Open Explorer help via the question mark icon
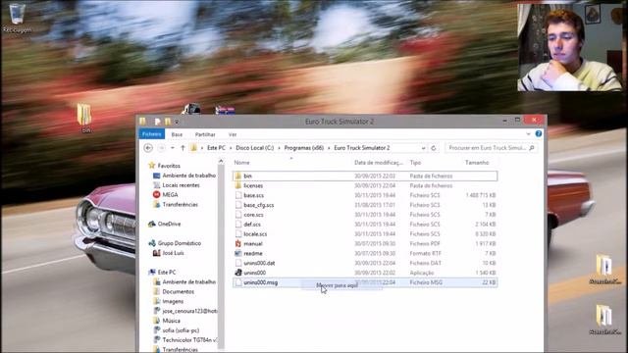This screenshot has height=353, width=628. 539,133
